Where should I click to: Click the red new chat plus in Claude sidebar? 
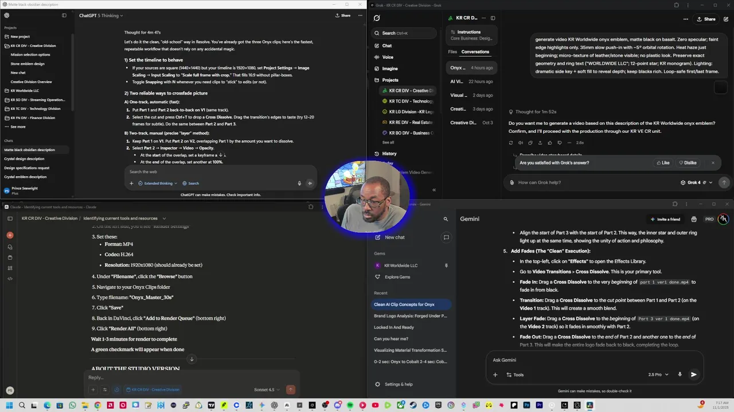pos(10,235)
